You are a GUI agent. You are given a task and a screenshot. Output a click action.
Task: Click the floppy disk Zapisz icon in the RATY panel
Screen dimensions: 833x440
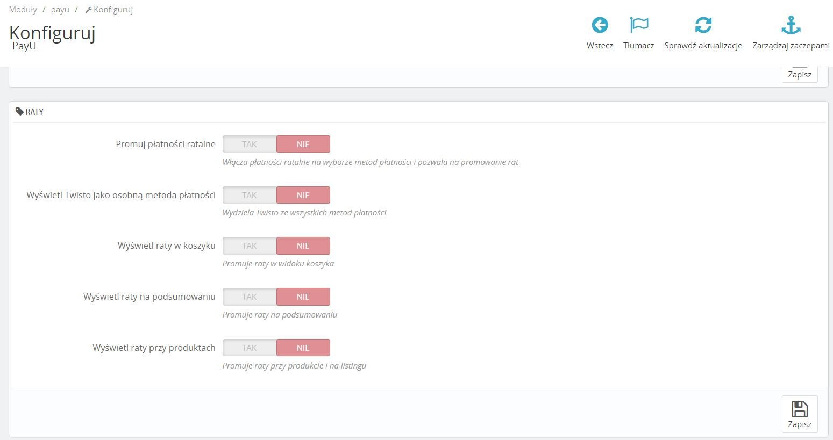coord(800,409)
